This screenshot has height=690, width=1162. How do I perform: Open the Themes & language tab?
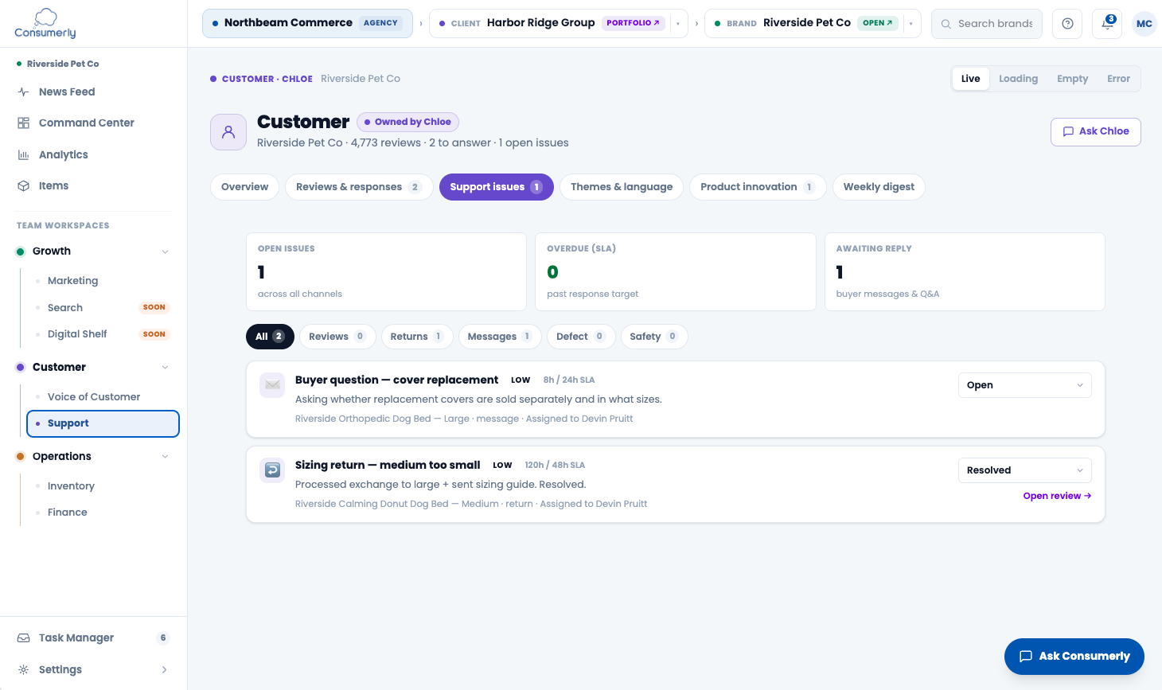(622, 187)
